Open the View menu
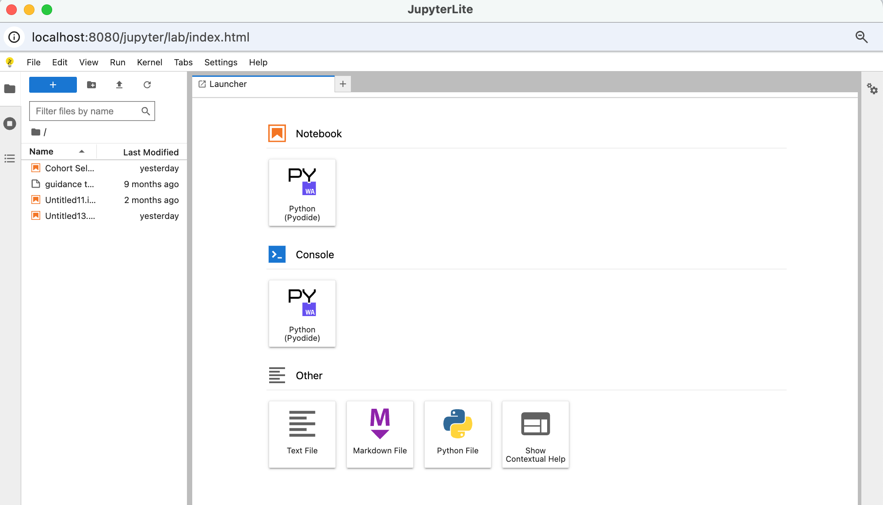883x505 pixels. 89,62
